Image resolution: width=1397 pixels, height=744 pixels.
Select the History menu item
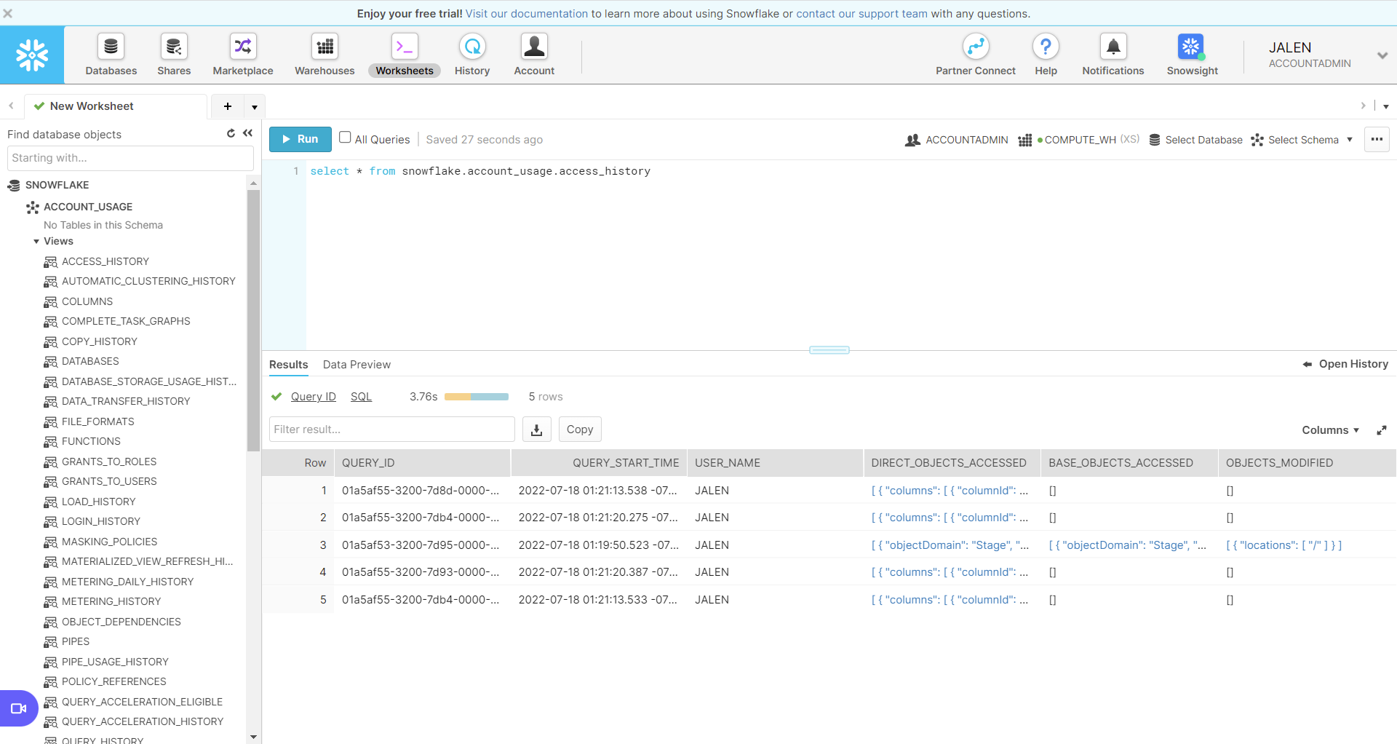click(x=472, y=55)
